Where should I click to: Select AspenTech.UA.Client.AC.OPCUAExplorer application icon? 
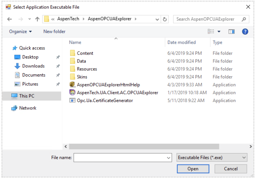click(72, 92)
